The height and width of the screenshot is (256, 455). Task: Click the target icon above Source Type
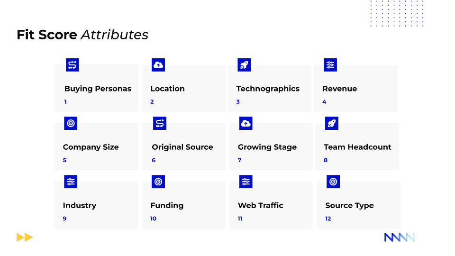333,182
